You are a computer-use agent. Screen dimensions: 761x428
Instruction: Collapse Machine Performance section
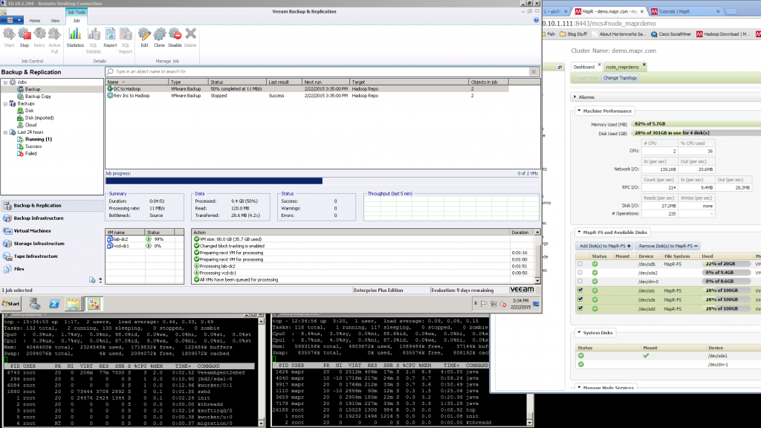pyautogui.click(x=579, y=111)
